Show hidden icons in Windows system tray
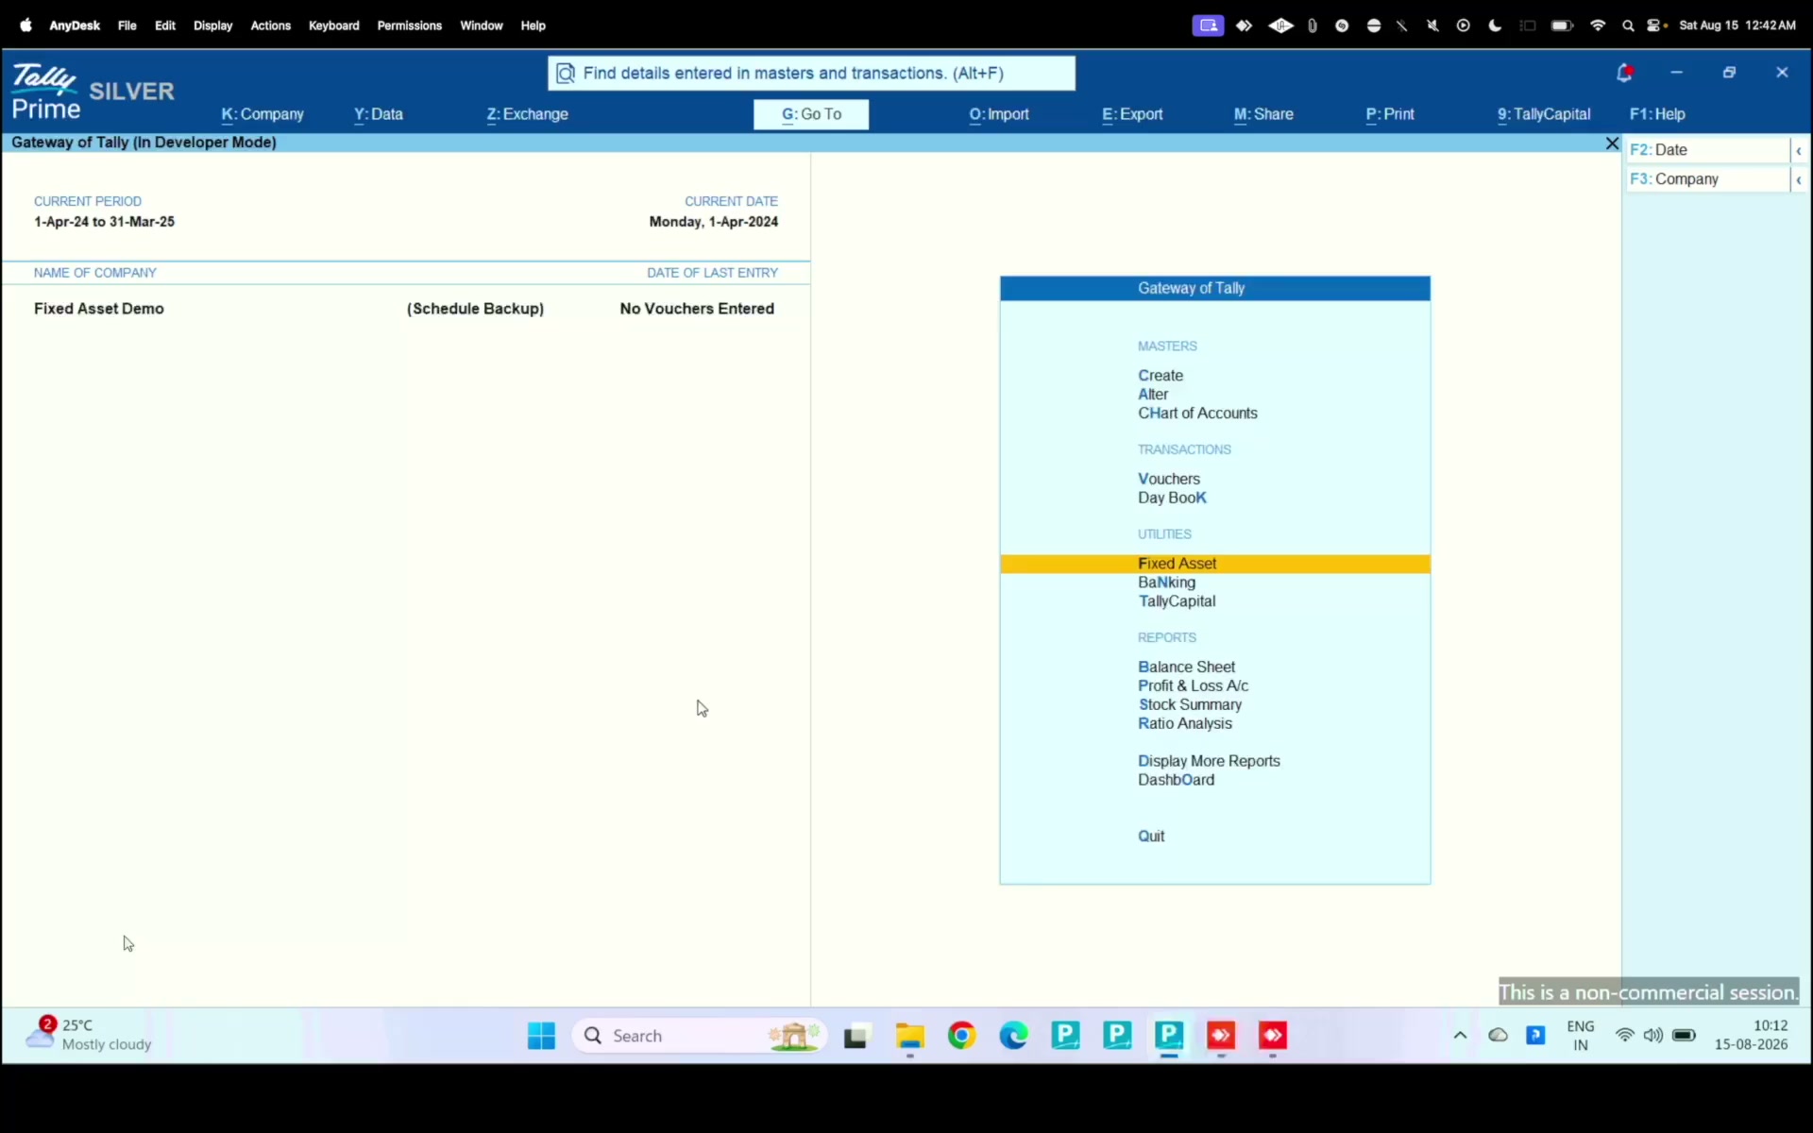Image resolution: width=1813 pixels, height=1133 pixels. [x=1460, y=1036]
